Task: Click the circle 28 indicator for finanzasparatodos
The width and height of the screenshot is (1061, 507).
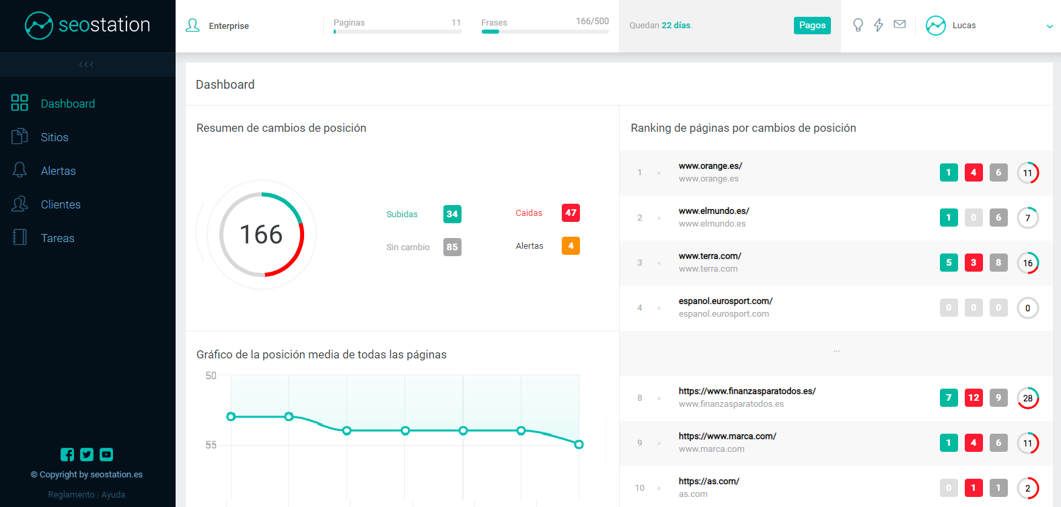Action: tap(1027, 398)
